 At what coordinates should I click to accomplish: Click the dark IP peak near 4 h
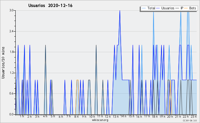tap(45, 45)
